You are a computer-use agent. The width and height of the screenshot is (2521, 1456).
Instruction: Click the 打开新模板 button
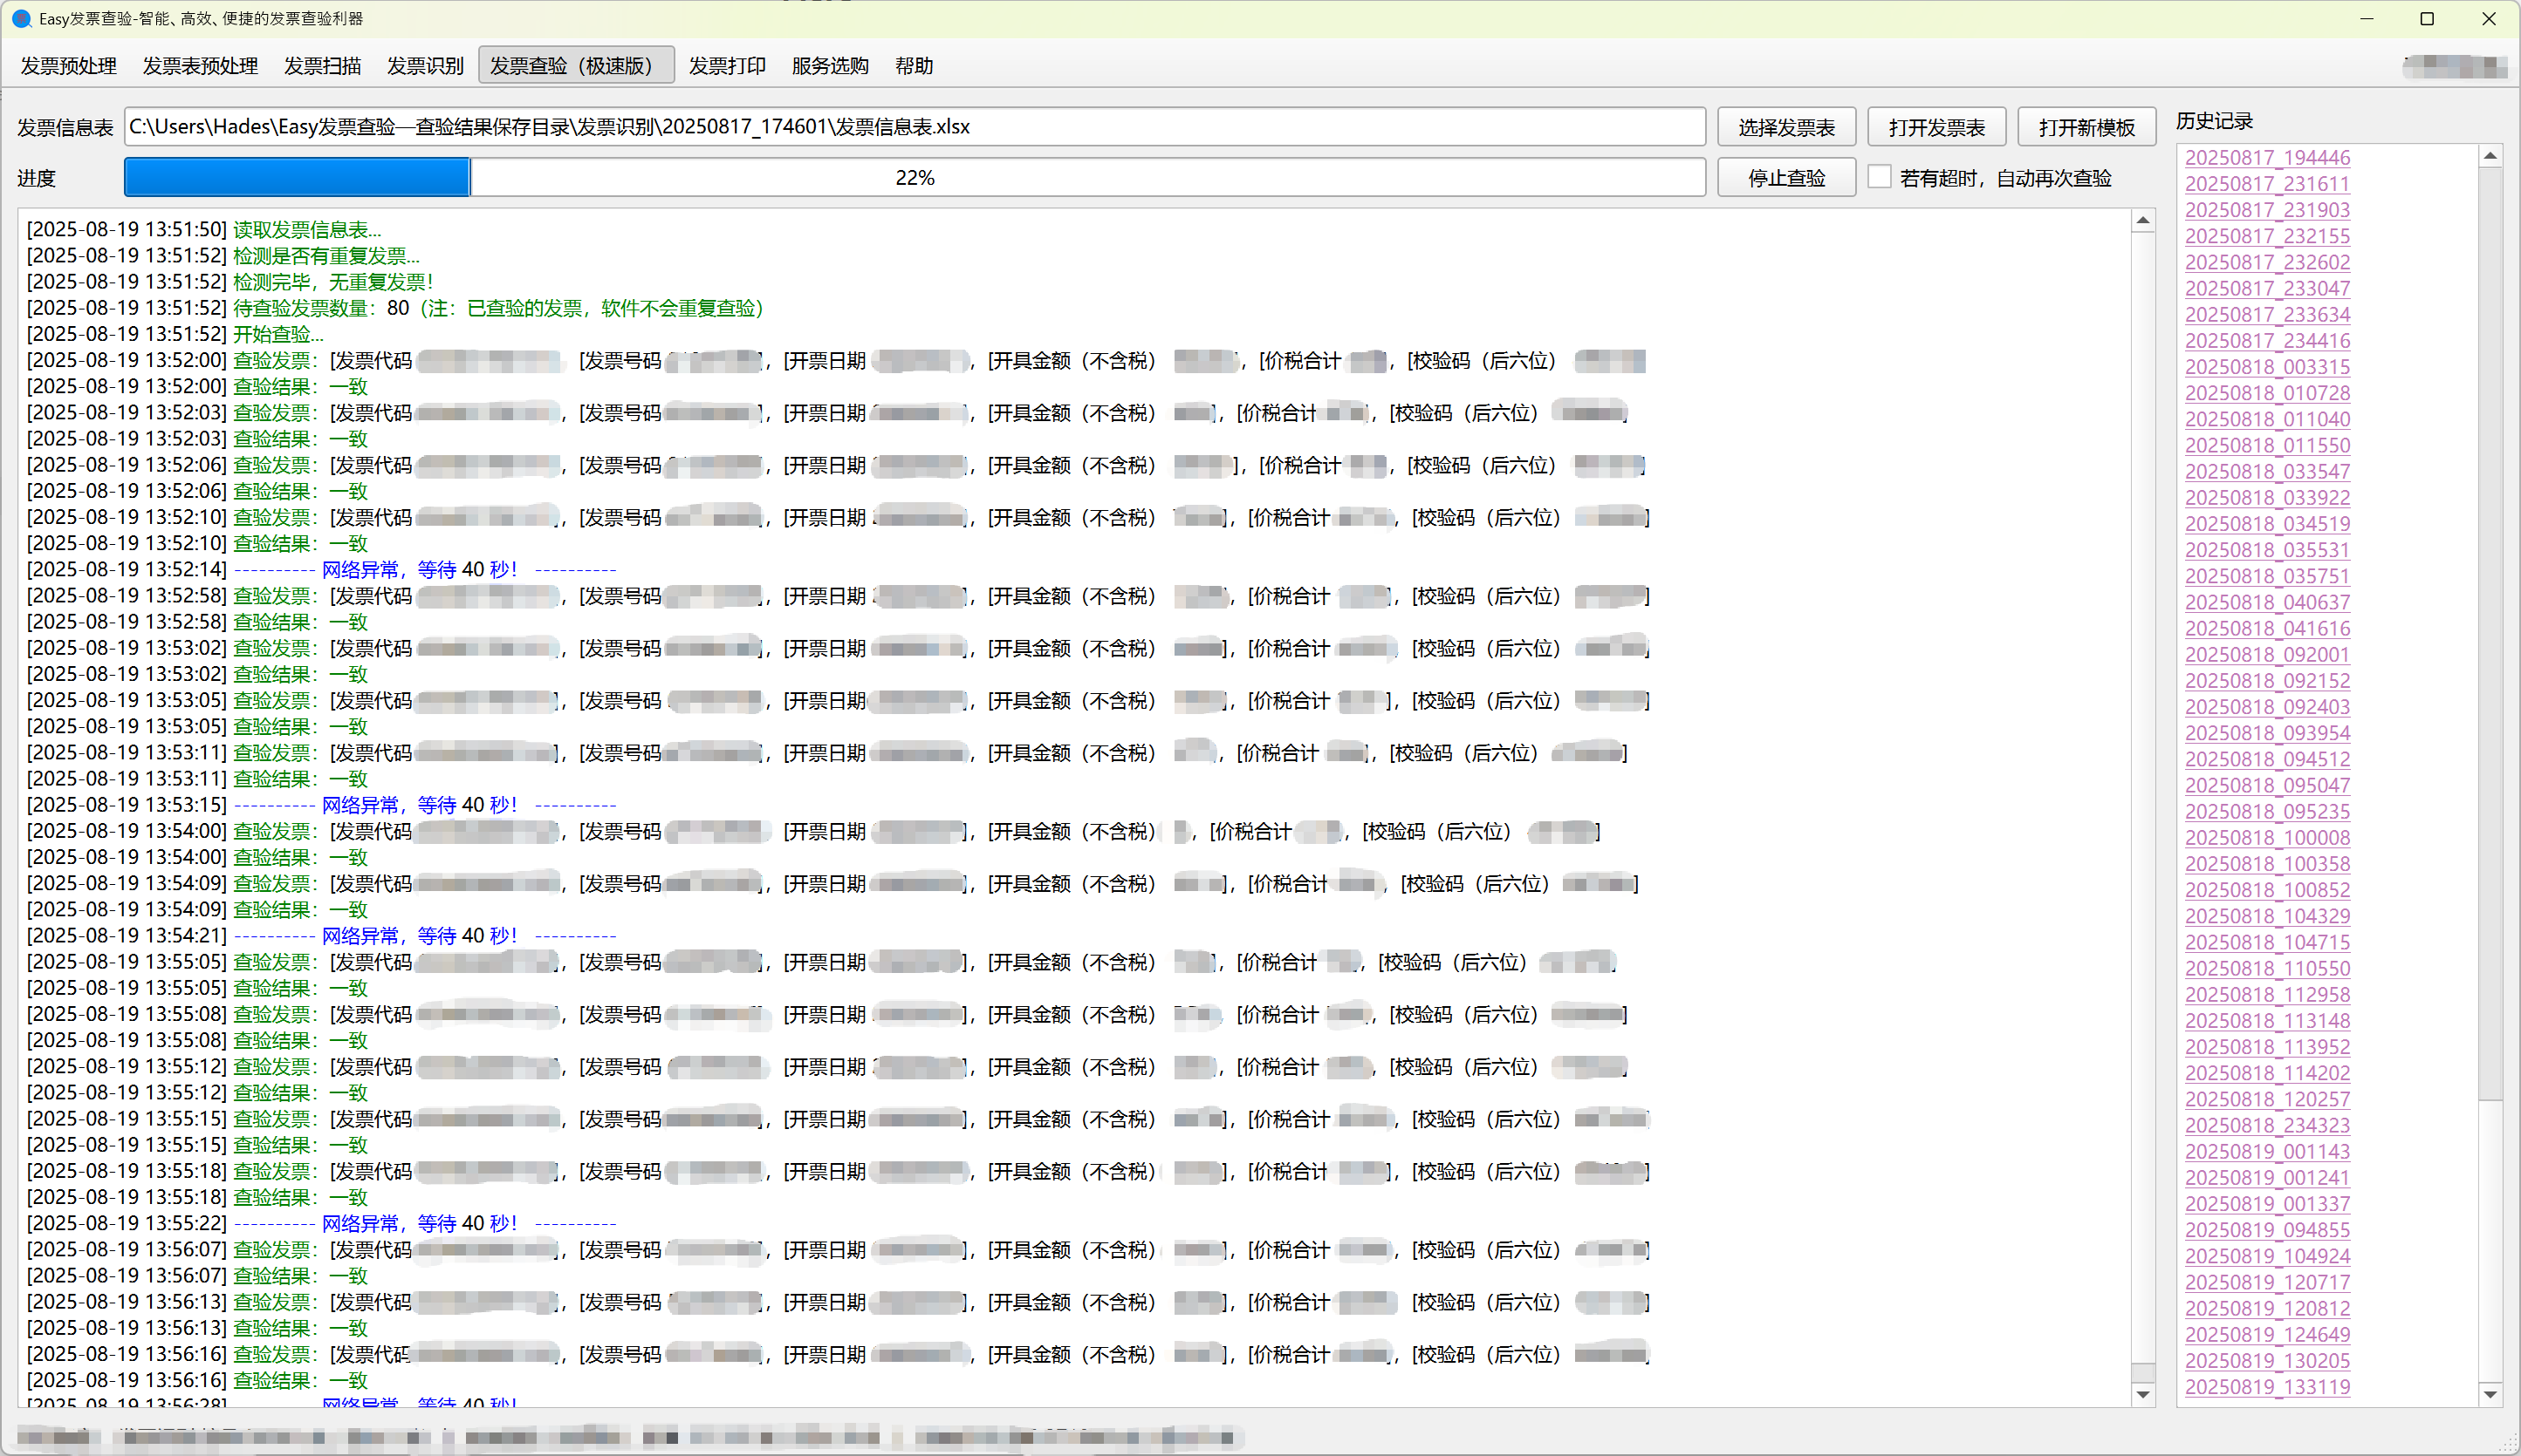[x=2086, y=128]
